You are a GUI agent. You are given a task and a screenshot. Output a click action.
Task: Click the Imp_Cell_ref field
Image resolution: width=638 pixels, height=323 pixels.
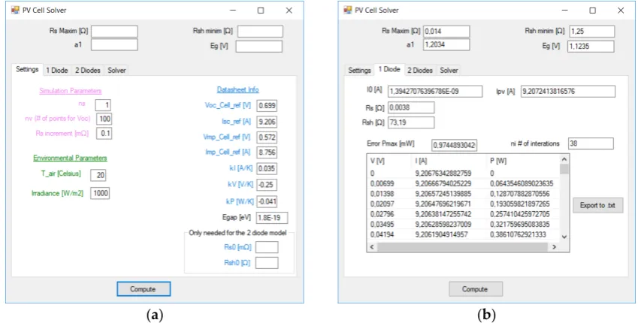pyautogui.click(x=267, y=152)
